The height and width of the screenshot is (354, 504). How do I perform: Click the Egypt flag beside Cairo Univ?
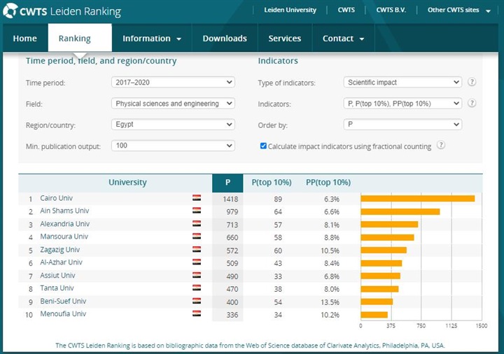197,199
